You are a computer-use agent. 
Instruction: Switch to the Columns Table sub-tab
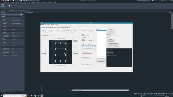pos(49,27)
